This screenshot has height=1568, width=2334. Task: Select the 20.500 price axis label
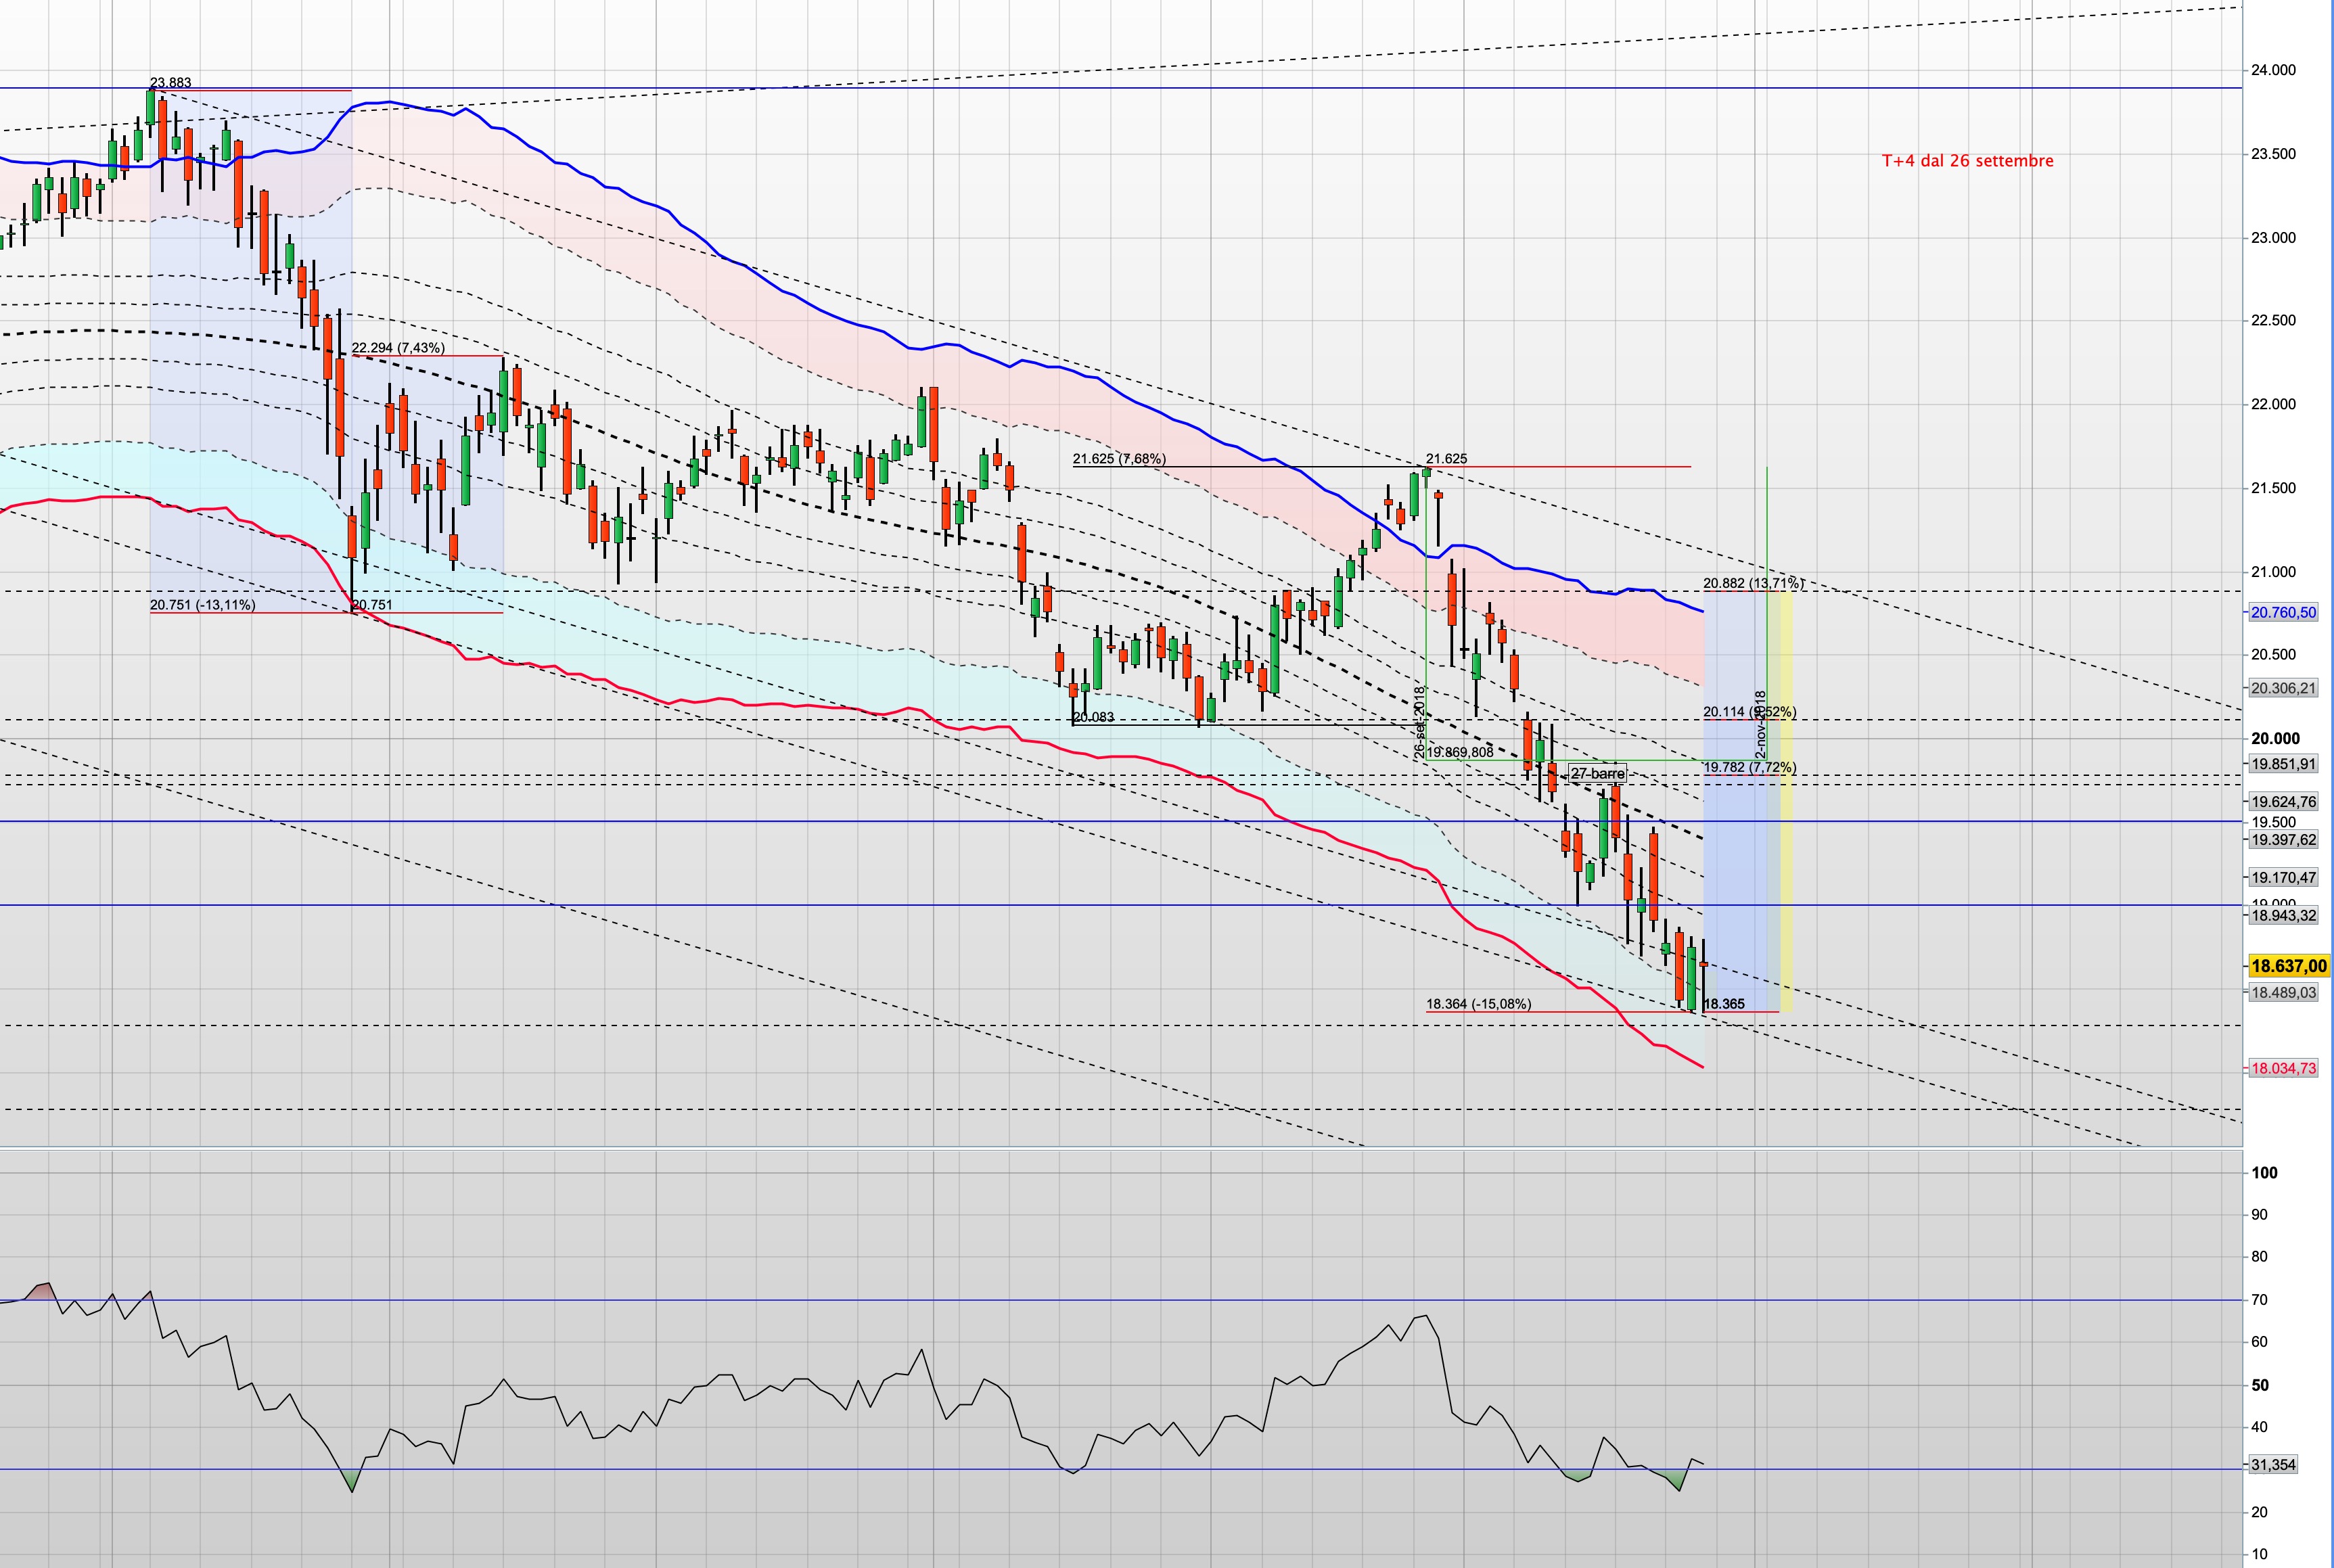(x=2273, y=654)
